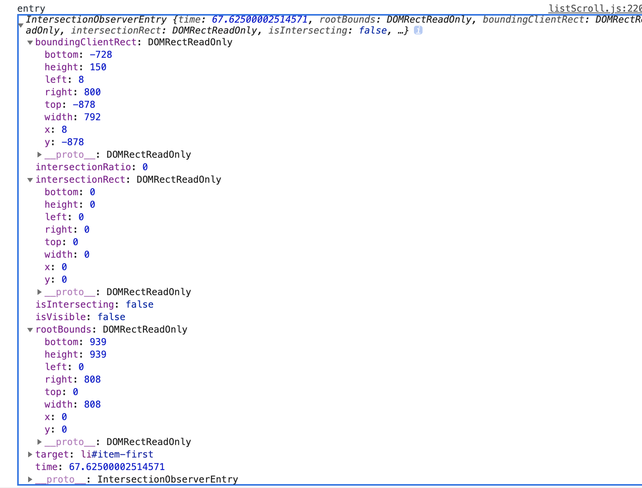
Task: Click the time value 67.62500002514571 at bottom
Action: coord(117,467)
